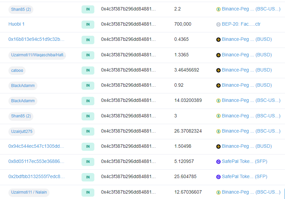Image resolution: width=285 pixels, height=199 pixels.
Task: Click the BUSD icon in the 0.92 row
Action: 218,85
